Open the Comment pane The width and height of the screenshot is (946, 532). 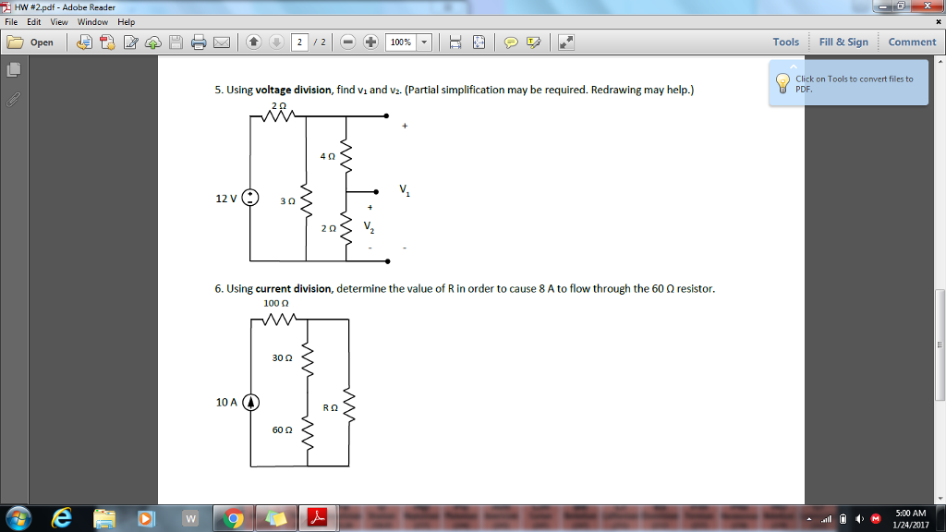[x=911, y=42]
